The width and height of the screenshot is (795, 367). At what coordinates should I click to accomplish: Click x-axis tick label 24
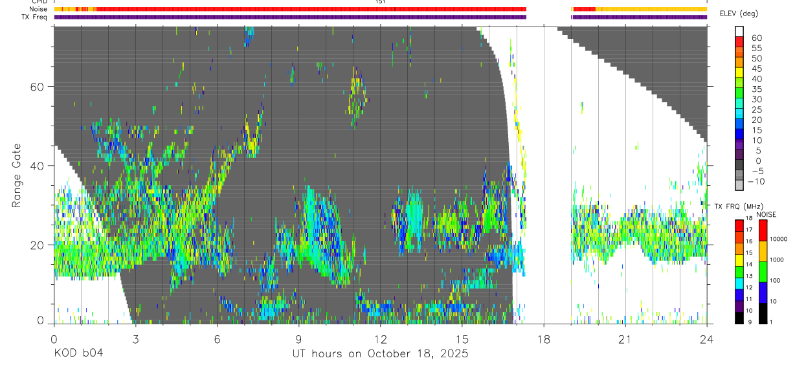706,339
